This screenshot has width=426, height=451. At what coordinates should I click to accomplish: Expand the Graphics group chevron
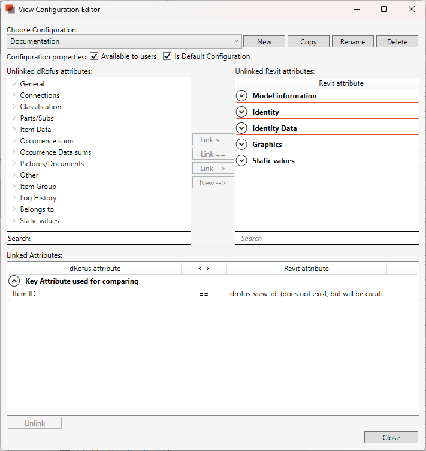[241, 144]
